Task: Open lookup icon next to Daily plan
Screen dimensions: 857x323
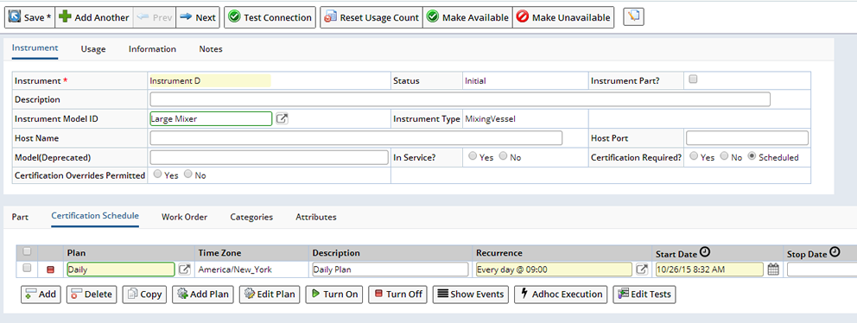Action: pyautogui.click(x=185, y=269)
